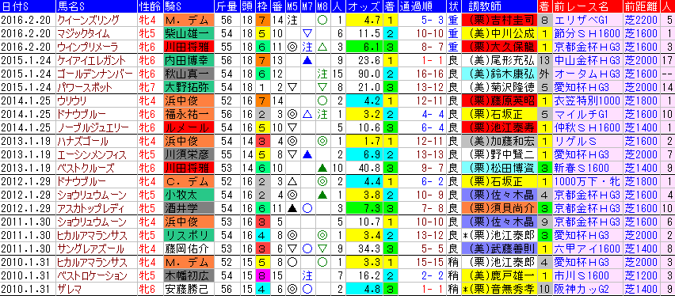675x296 pixels.
Task: Click the 前距離 column header
Action: (641, 6)
